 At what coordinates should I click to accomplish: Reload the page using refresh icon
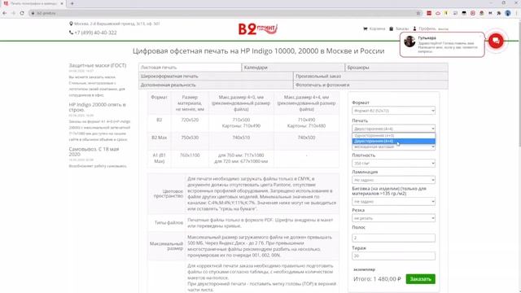coord(22,13)
